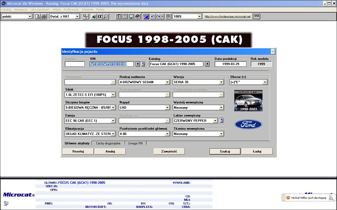
Task: Open the Szkolenie menu
Action: 87,9
